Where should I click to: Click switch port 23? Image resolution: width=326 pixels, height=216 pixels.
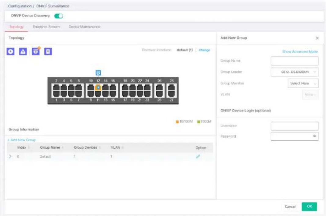147,94
